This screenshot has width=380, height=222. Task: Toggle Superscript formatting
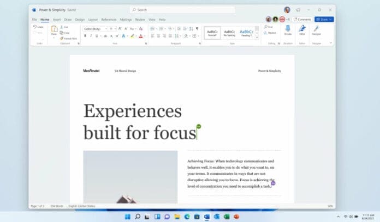117,36
